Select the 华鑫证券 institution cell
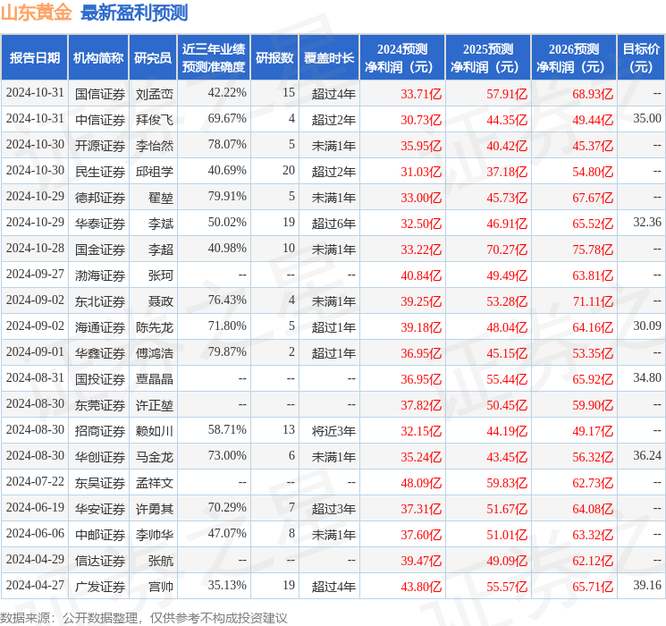This screenshot has width=666, height=626. 100,353
